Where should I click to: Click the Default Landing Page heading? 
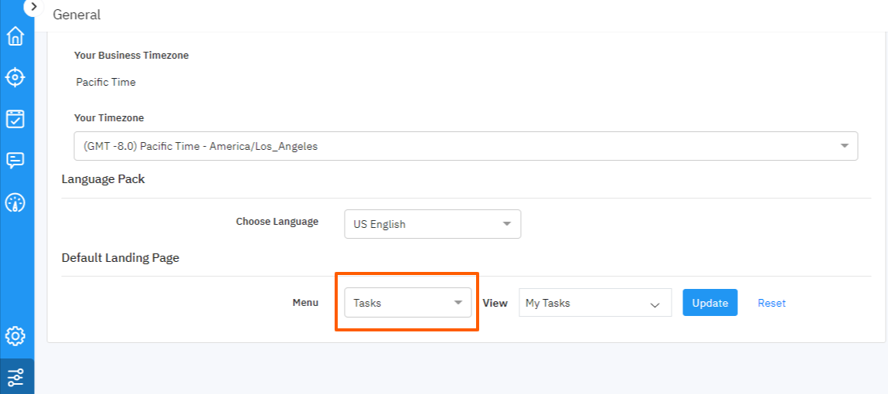[x=121, y=258]
